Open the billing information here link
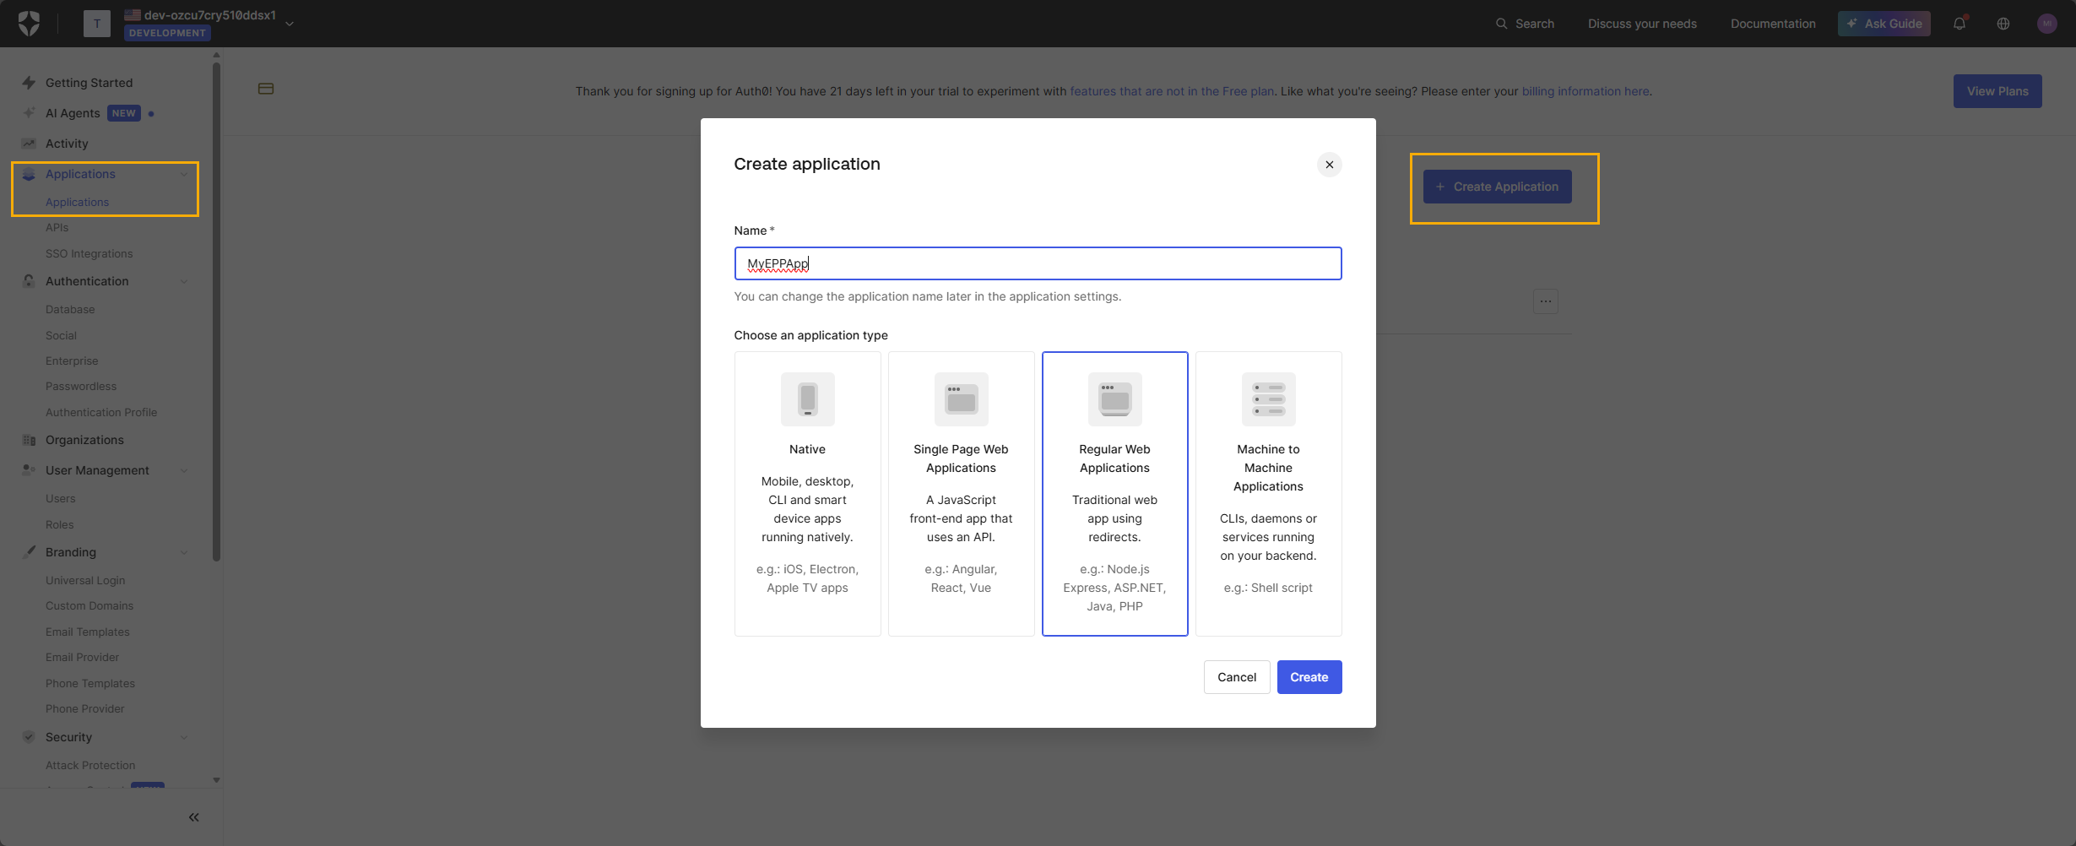Screen dimensions: 2076x846 coord(1585,90)
